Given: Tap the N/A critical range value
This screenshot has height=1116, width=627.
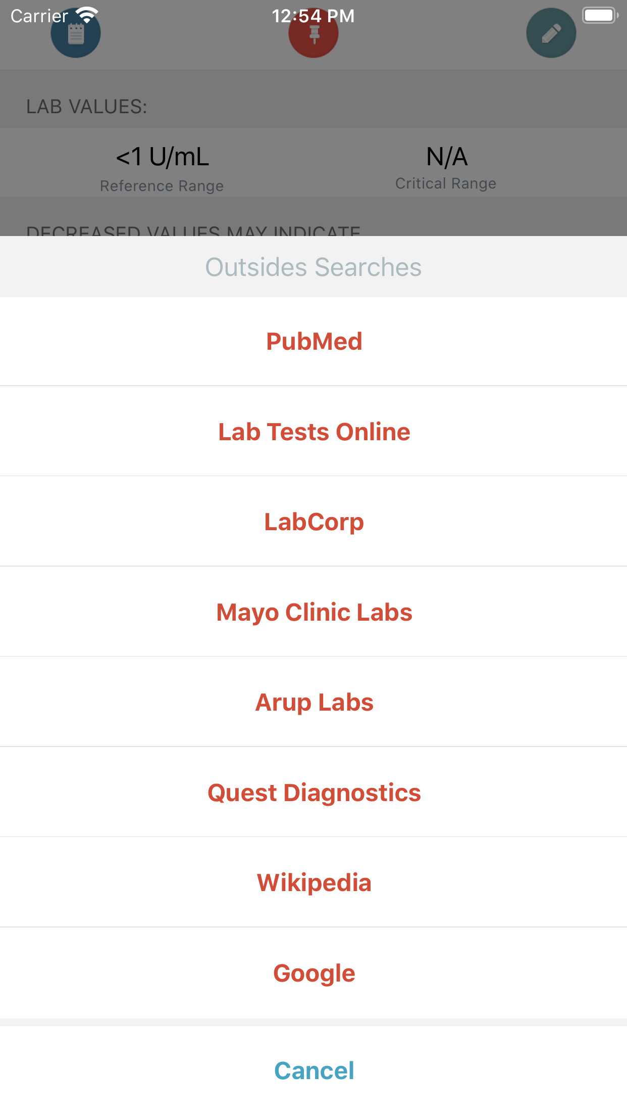Looking at the screenshot, I should [446, 157].
